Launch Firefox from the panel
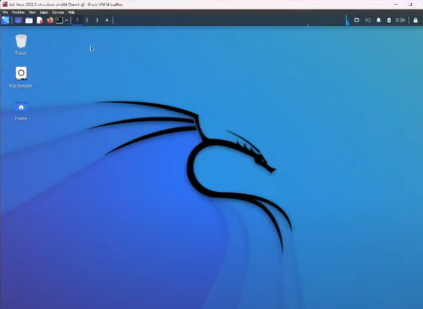 (x=50, y=20)
